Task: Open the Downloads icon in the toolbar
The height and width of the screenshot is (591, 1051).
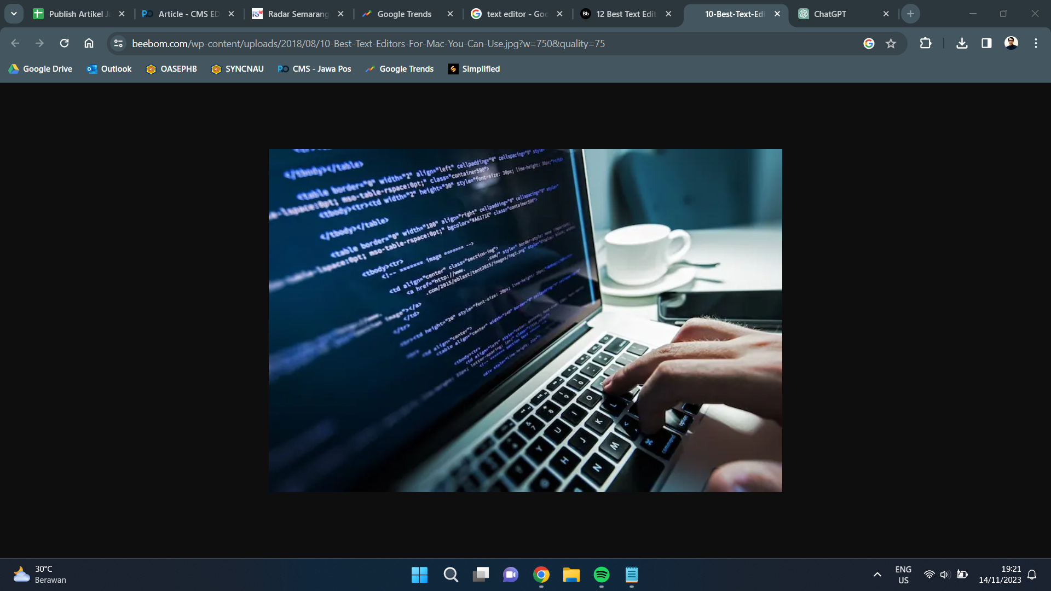Action: point(962,43)
